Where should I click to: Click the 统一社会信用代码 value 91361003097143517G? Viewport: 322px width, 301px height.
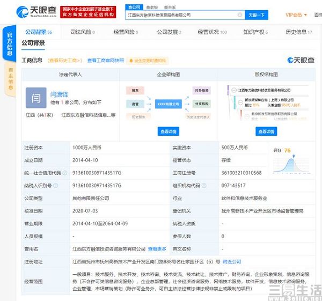coord(97,173)
